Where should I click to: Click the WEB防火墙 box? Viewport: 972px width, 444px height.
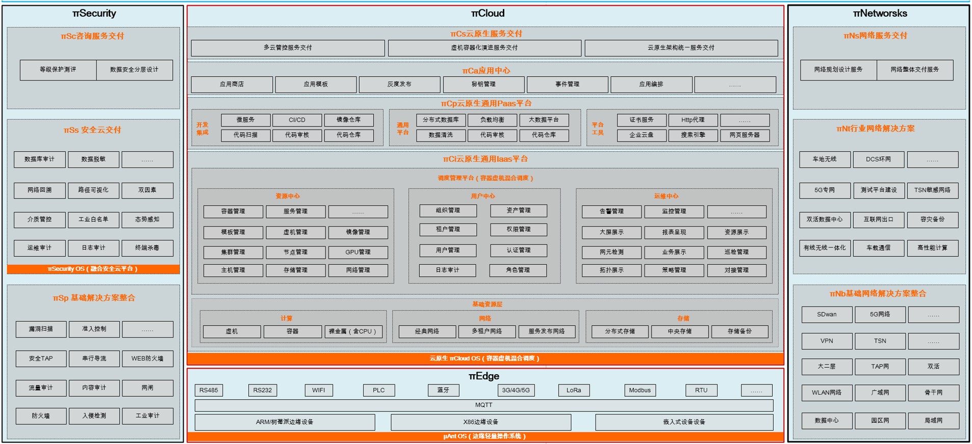(x=147, y=358)
